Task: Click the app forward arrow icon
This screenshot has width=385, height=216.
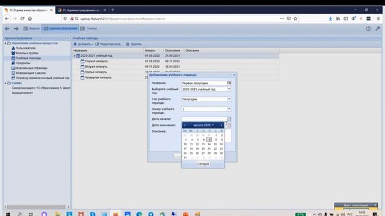Action: click(x=16, y=29)
